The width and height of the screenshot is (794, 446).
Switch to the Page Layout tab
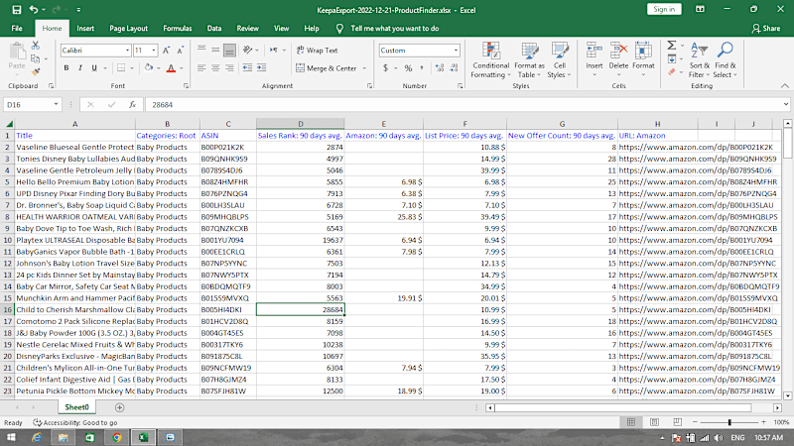[x=129, y=29]
